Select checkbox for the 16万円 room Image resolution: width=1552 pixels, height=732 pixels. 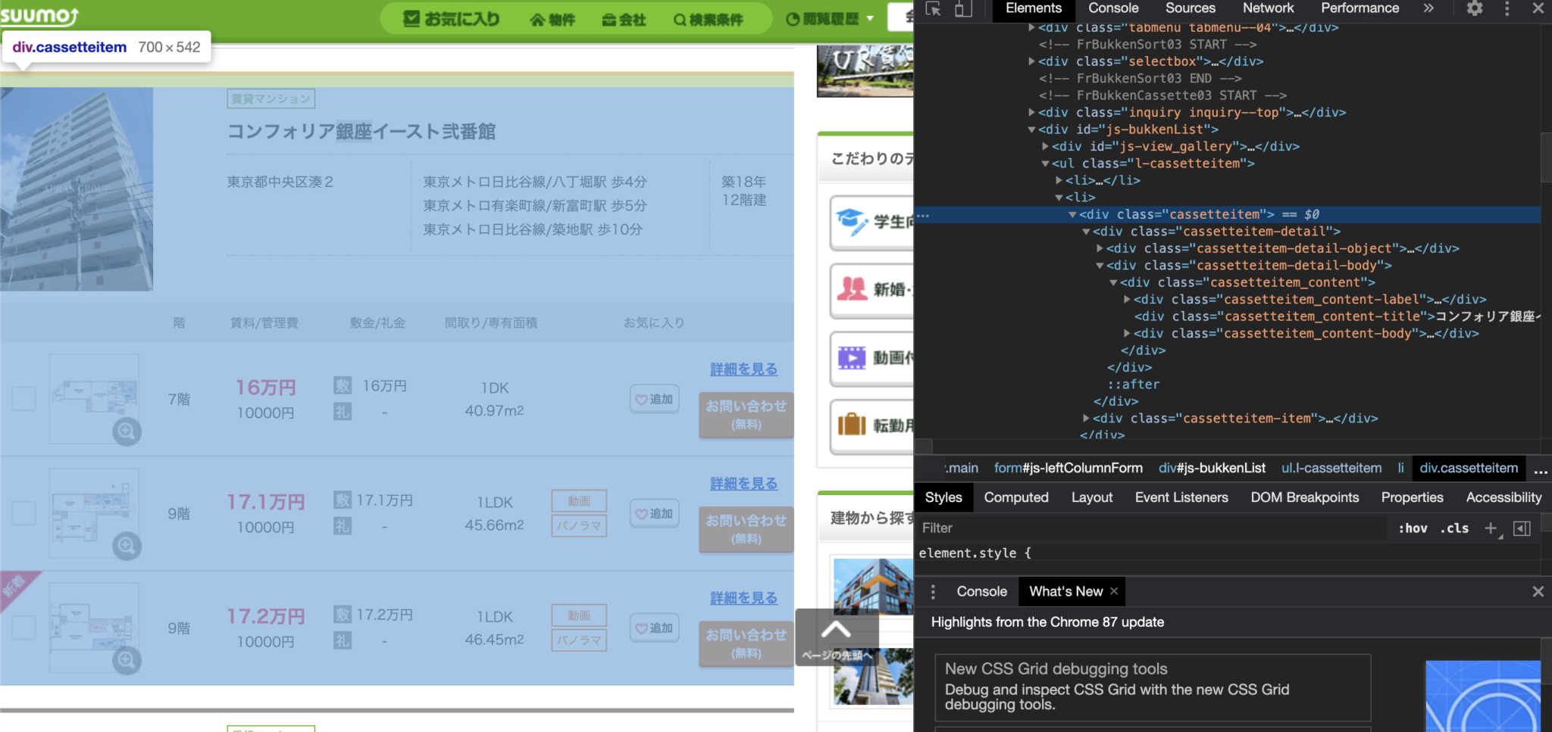tap(23, 398)
